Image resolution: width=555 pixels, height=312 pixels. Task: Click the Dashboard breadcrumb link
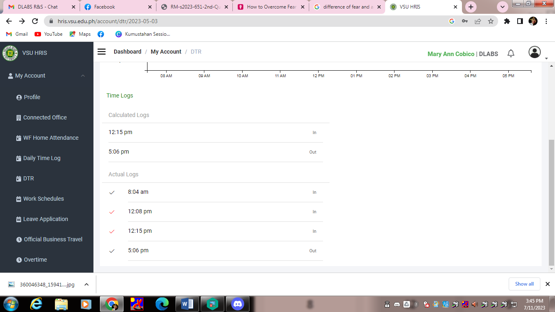click(127, 52)
